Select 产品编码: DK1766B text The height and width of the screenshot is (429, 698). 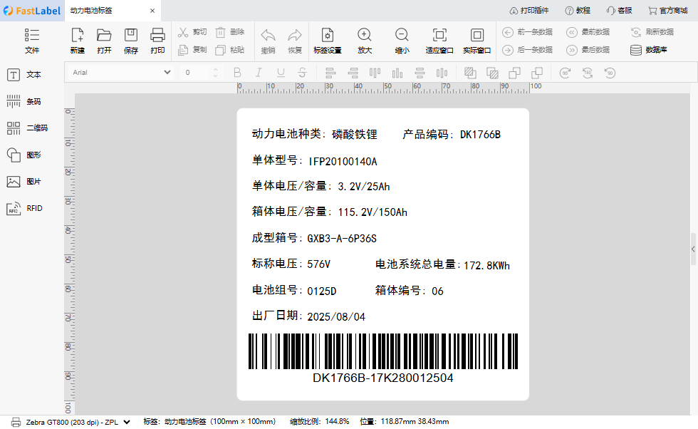click(x=452, y=134)
